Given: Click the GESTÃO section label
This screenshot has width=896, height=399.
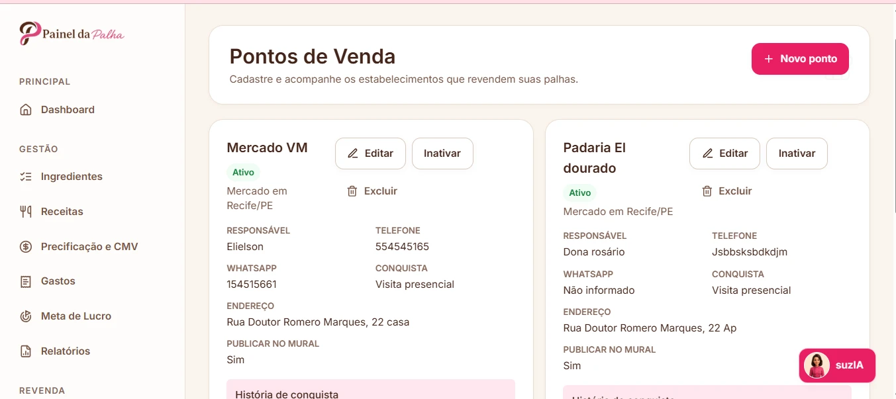Looking at the screenshot, I should pyautogui.click(x=38, y=150).
